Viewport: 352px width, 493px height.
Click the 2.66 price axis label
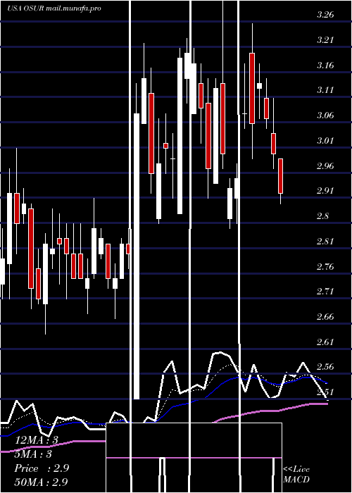(x=325, y=317)
